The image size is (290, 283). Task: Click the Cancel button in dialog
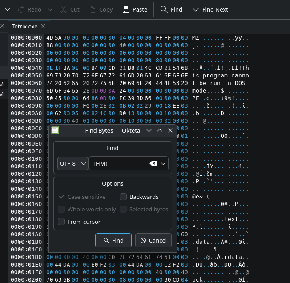point(153,240)
